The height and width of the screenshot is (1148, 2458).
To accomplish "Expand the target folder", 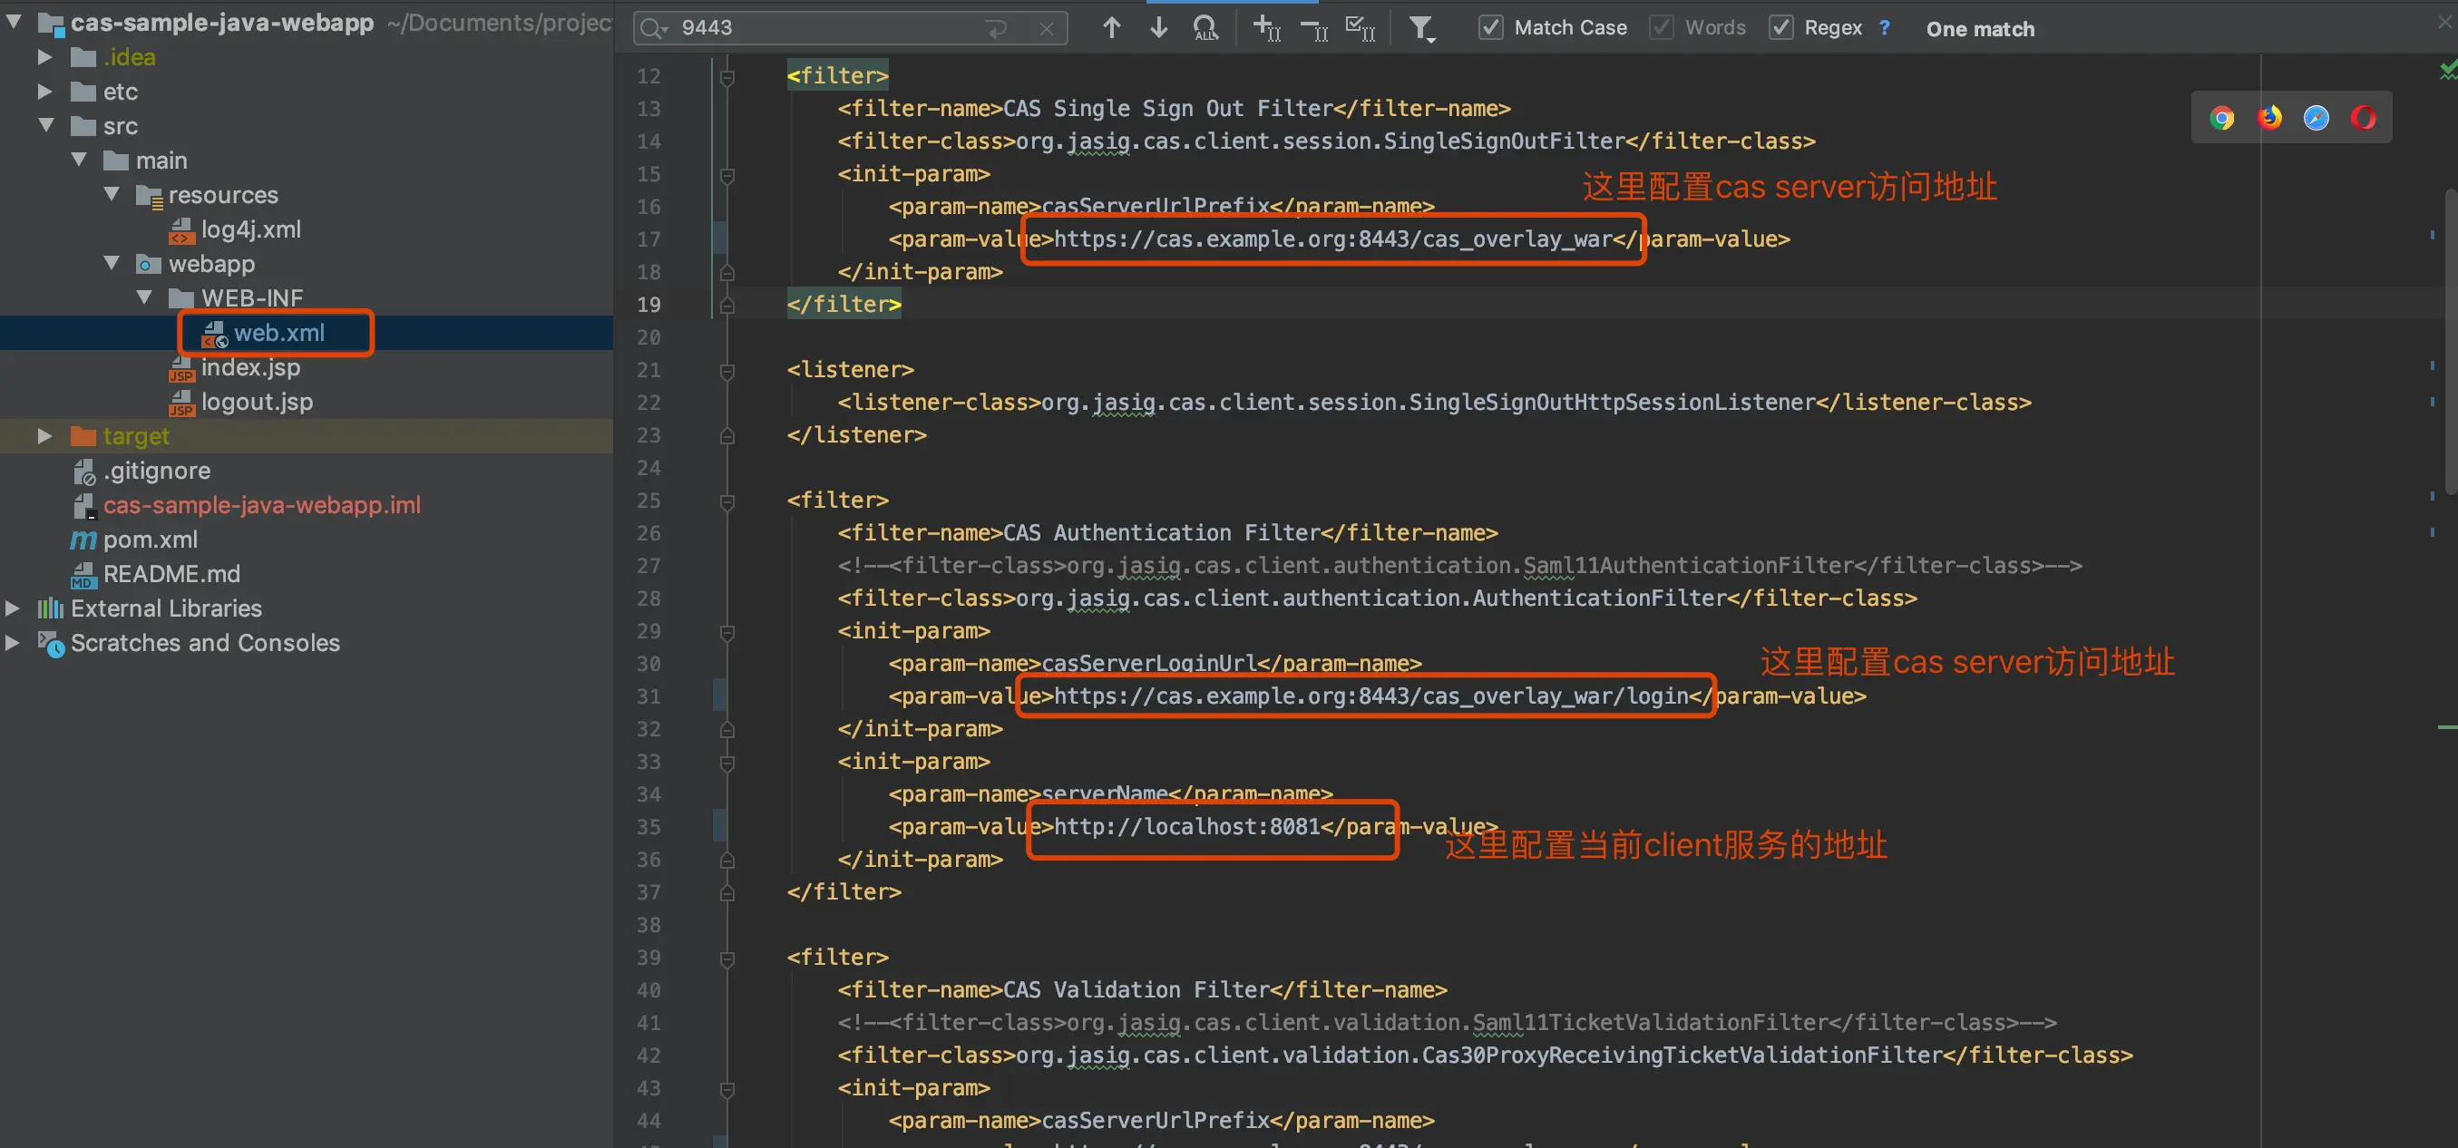I will click(x=44, y=436).
